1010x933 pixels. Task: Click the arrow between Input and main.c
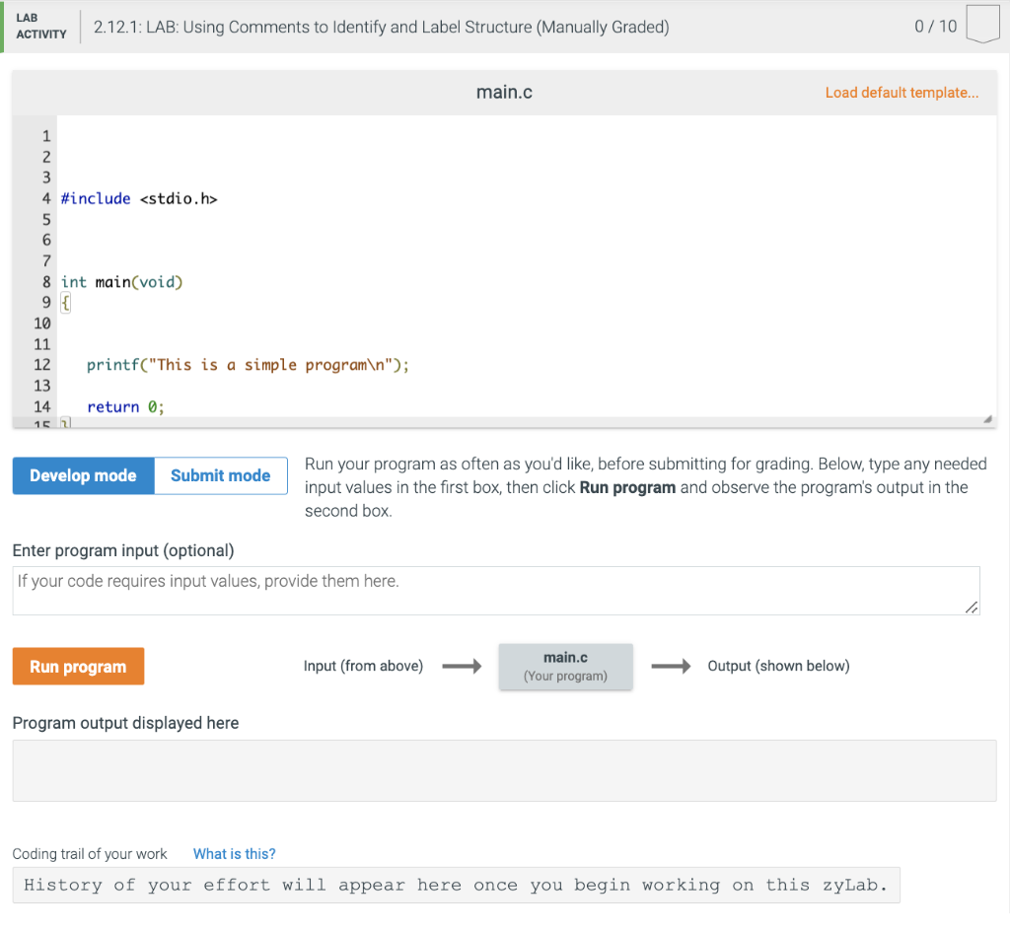(460, 666)
